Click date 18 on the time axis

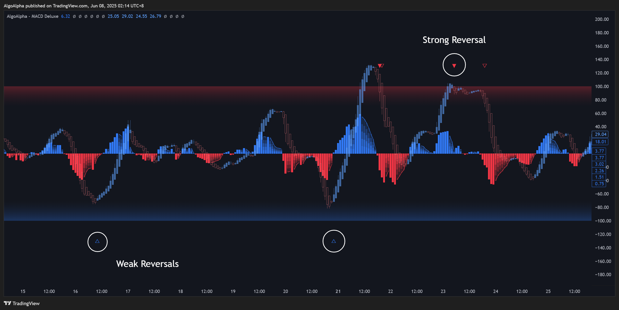(x=180, y=291)
